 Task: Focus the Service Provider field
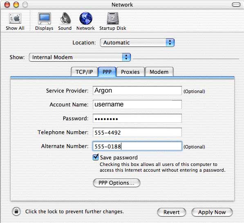(x=137, y=91)
